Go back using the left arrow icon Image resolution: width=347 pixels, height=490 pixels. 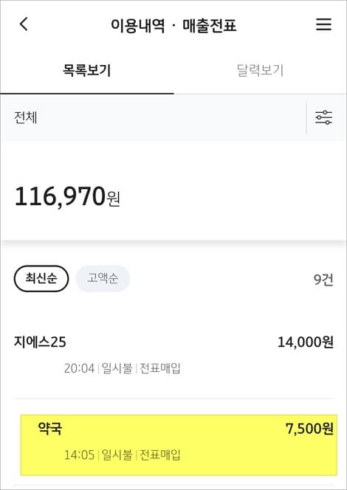tap(24, 24)
